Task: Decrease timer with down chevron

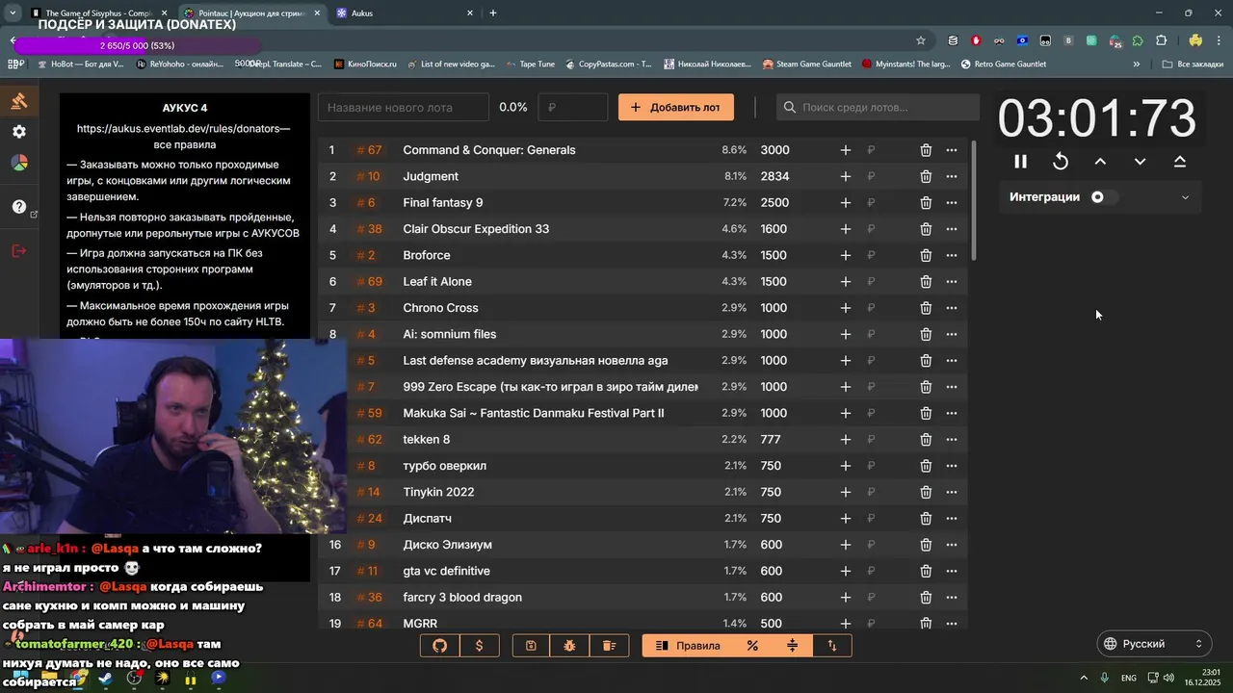Action: [1140, 162]
